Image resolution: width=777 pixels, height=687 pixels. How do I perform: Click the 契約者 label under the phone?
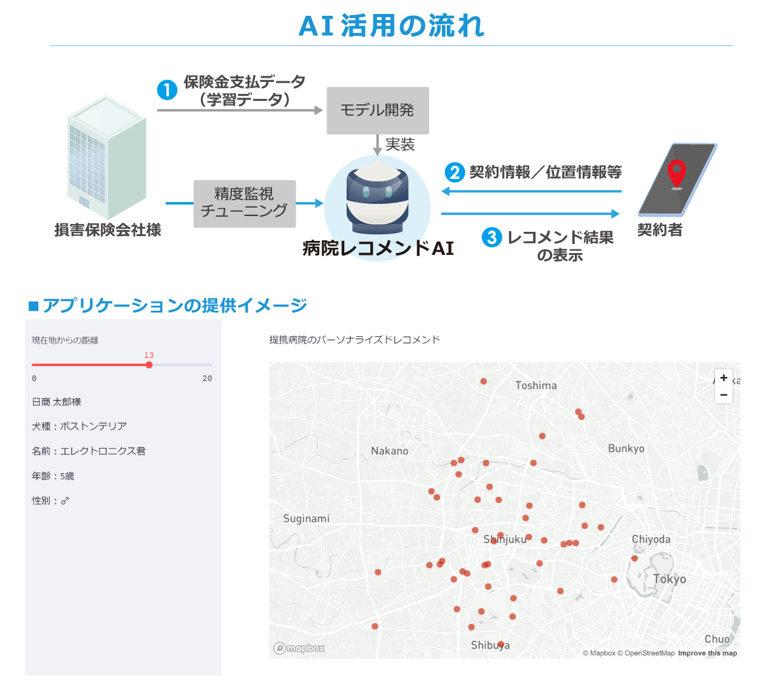click(x=660, y=230)
